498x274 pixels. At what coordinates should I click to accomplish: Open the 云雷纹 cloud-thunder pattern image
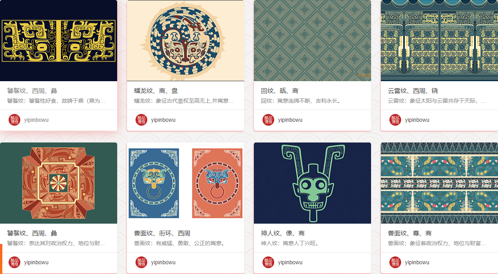tap(439, 41)
